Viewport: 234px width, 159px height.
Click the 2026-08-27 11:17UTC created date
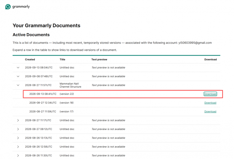coord(38,120)
